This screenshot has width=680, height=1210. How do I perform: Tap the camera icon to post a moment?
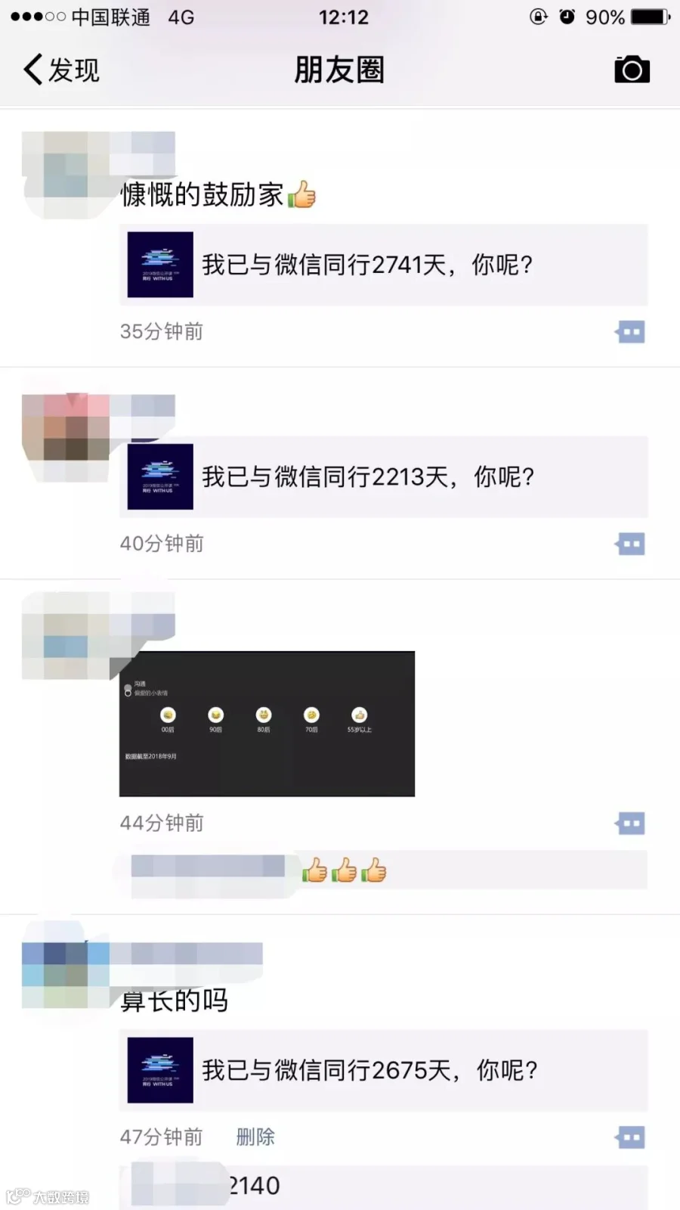point(632,70)
